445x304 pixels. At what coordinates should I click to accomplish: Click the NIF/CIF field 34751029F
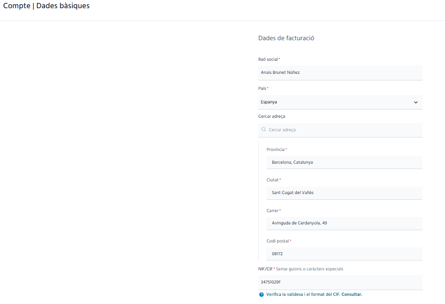pyautogui.click(x=340, y=282)
